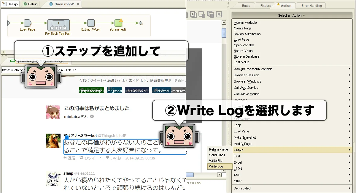Choose Store in Database action

247,56
